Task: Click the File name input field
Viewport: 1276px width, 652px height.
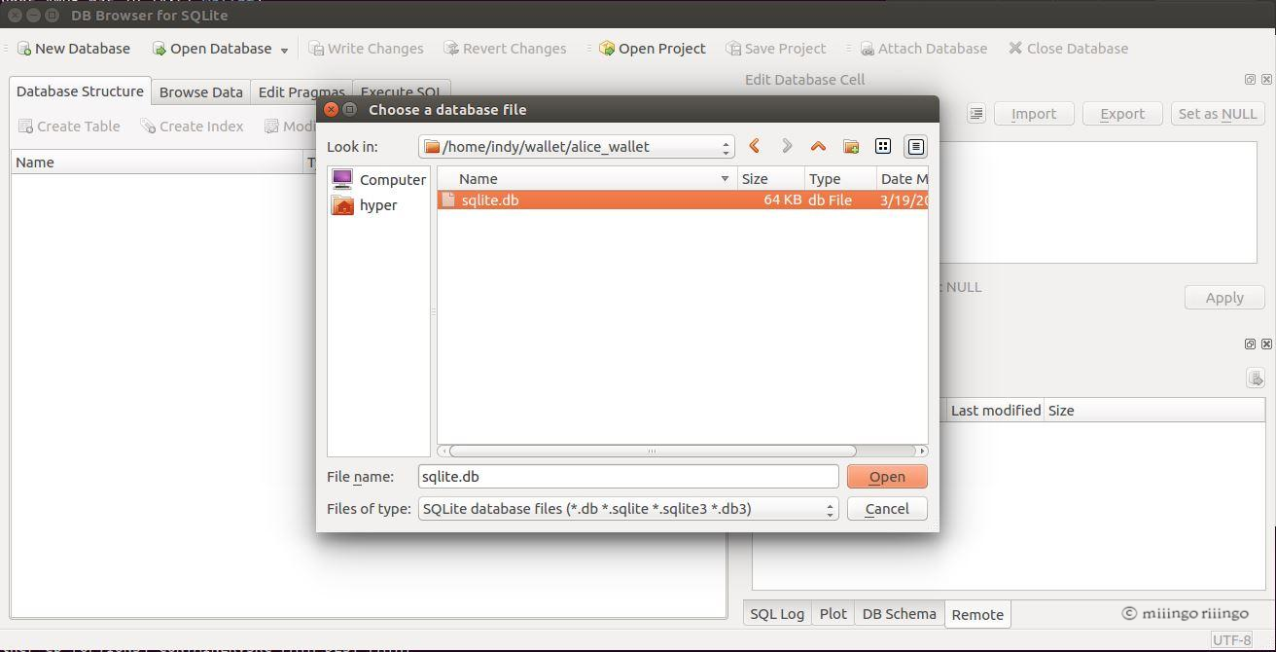Action: tap(628, 477)
